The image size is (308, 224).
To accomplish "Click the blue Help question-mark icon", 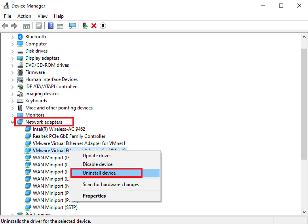I will click(x=51, y=26).
